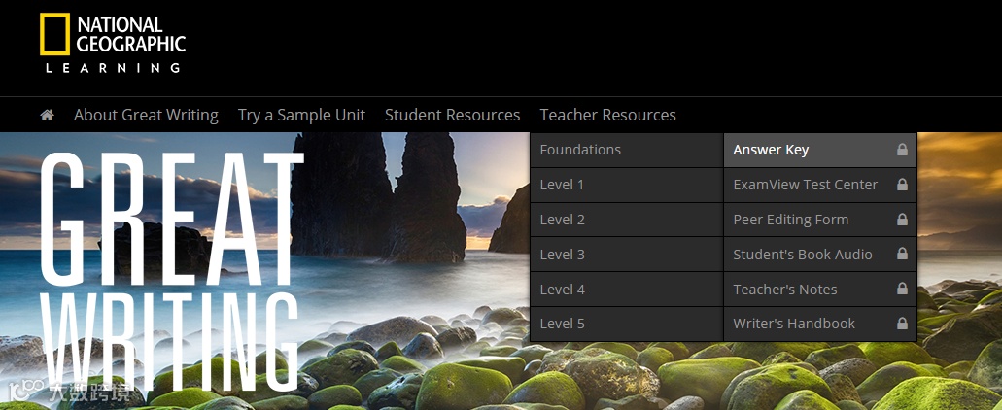Click lock icon beside ExamView Test Center

pyautogui.click(x=902, y=185)
